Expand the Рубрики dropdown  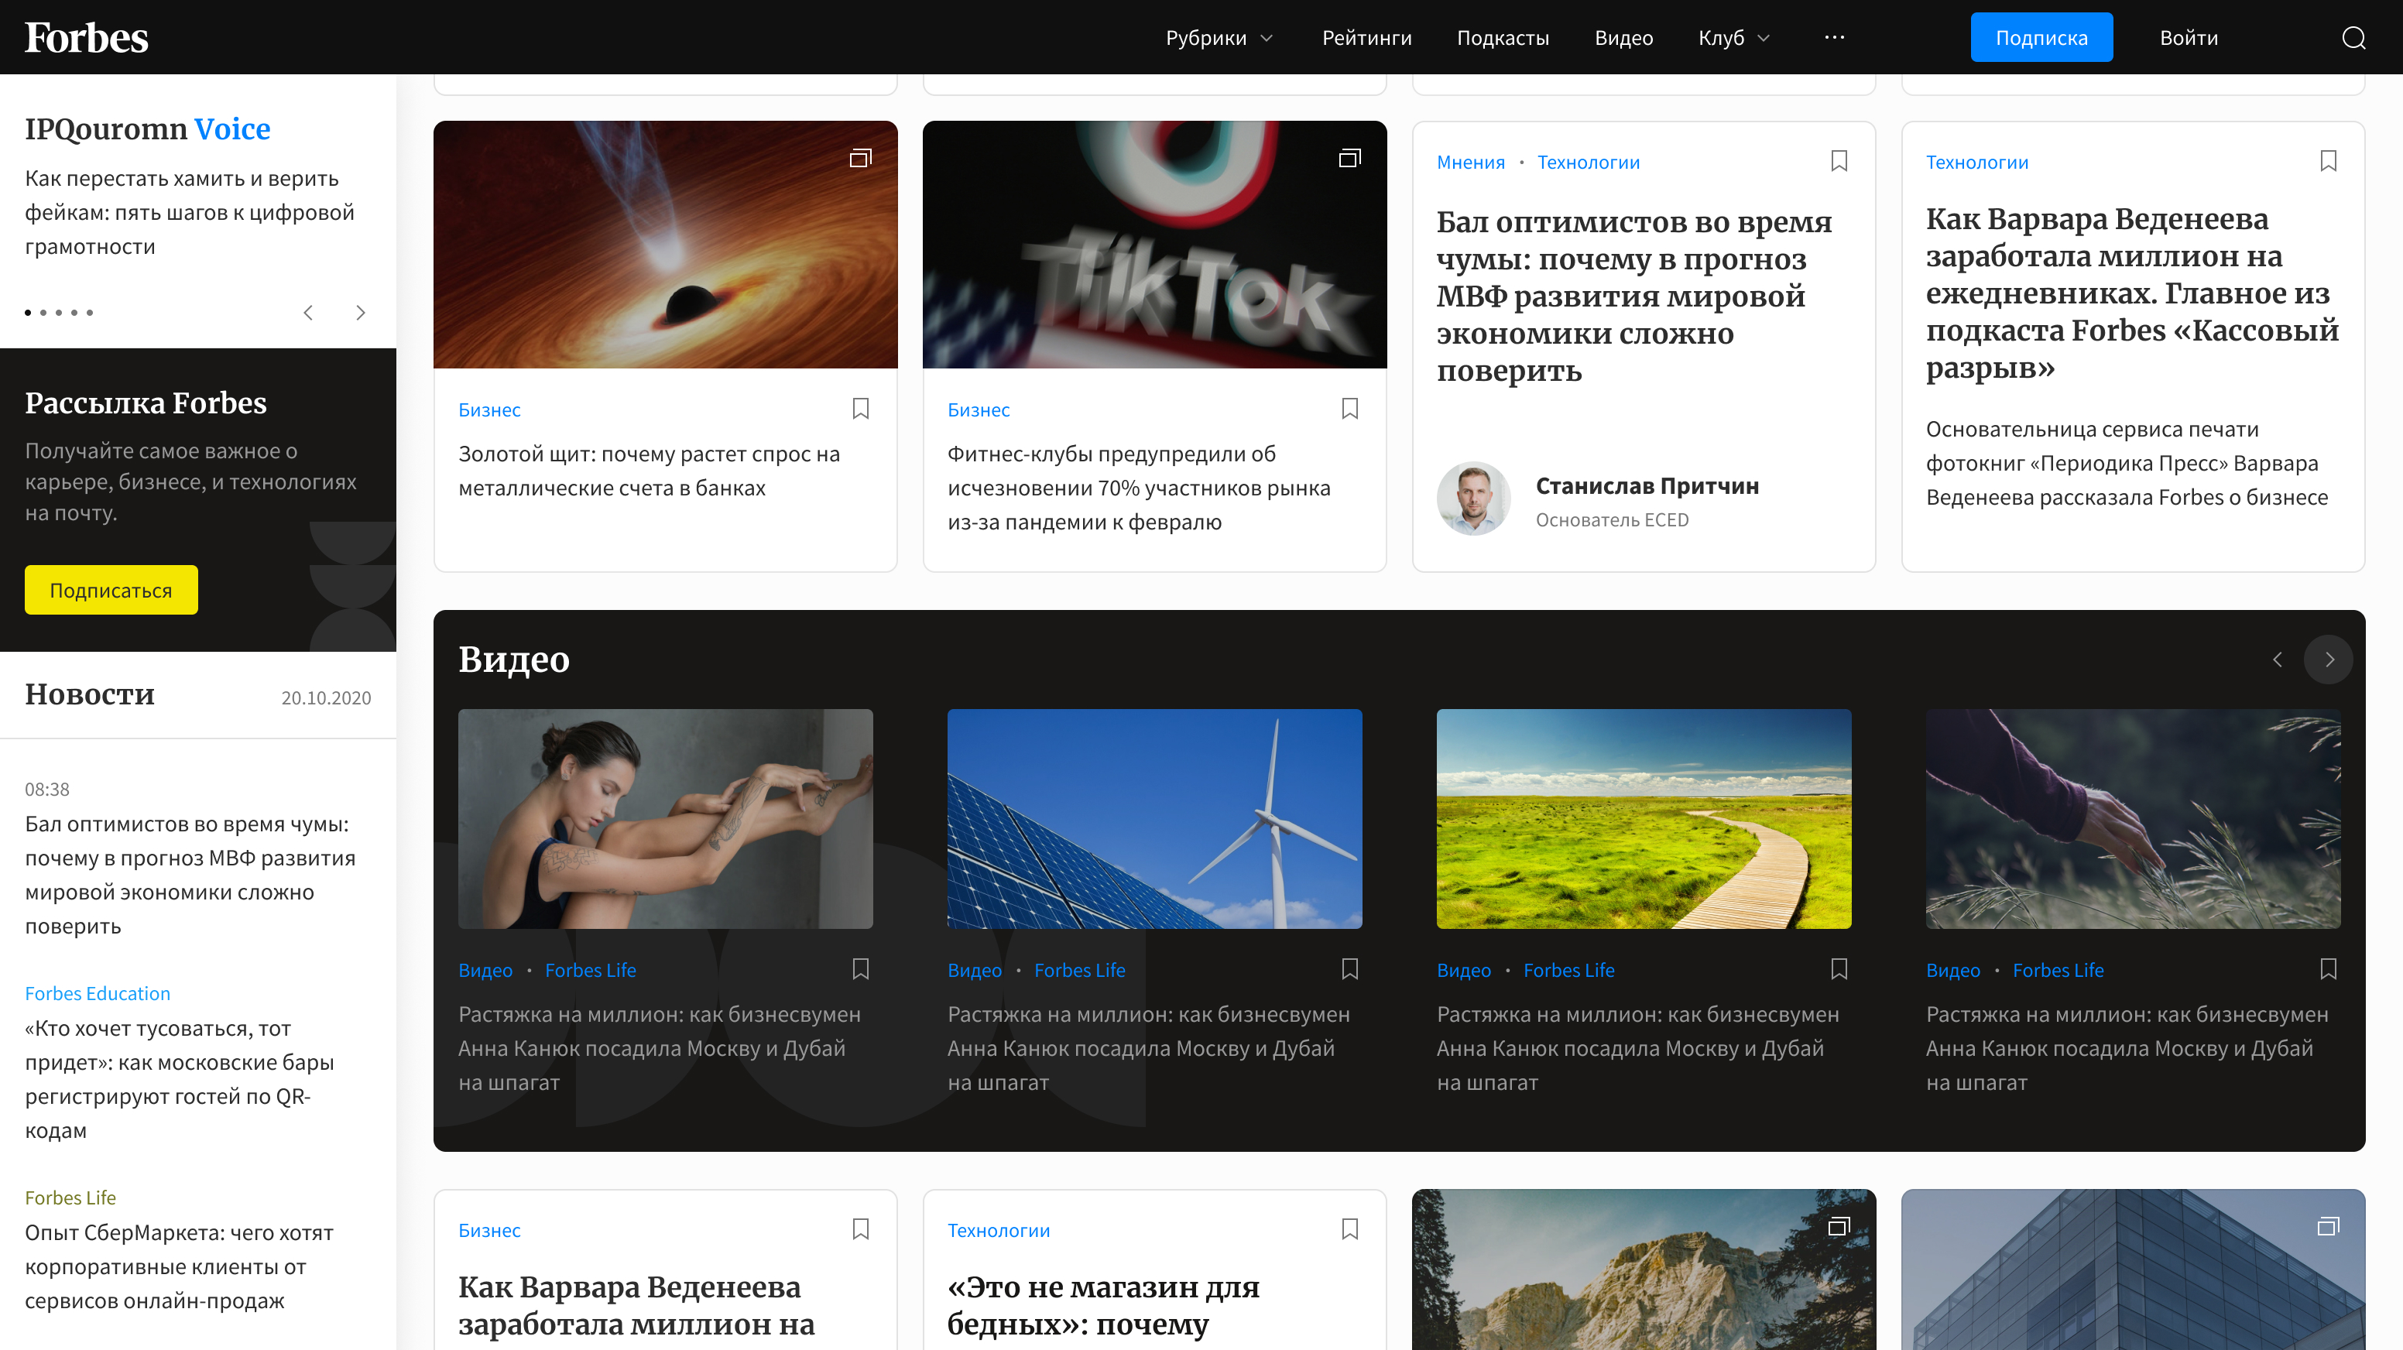[1219, 38]
